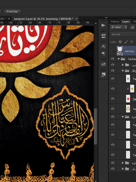
Task: Collapse the open group above the calligraphy layer
Action: coord(123,71)
